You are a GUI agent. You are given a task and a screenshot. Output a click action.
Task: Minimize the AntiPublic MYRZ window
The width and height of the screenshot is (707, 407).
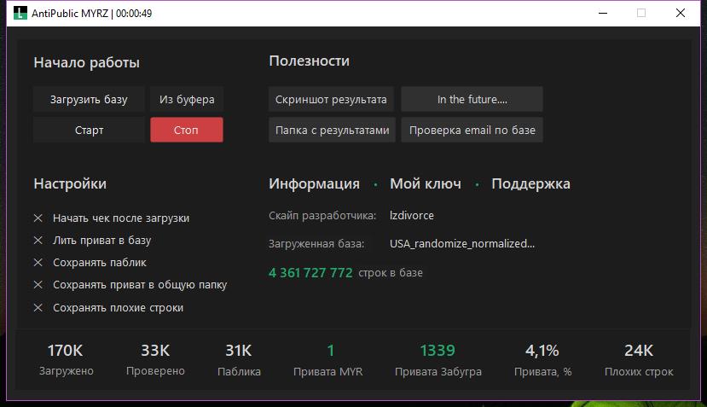602,14
